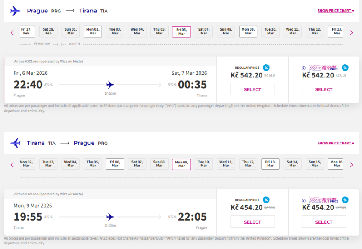Screen dimensions: 362x249
Task: Expand Show Price Chart for Prague to Tirana
Action: [x=336, y=11]
